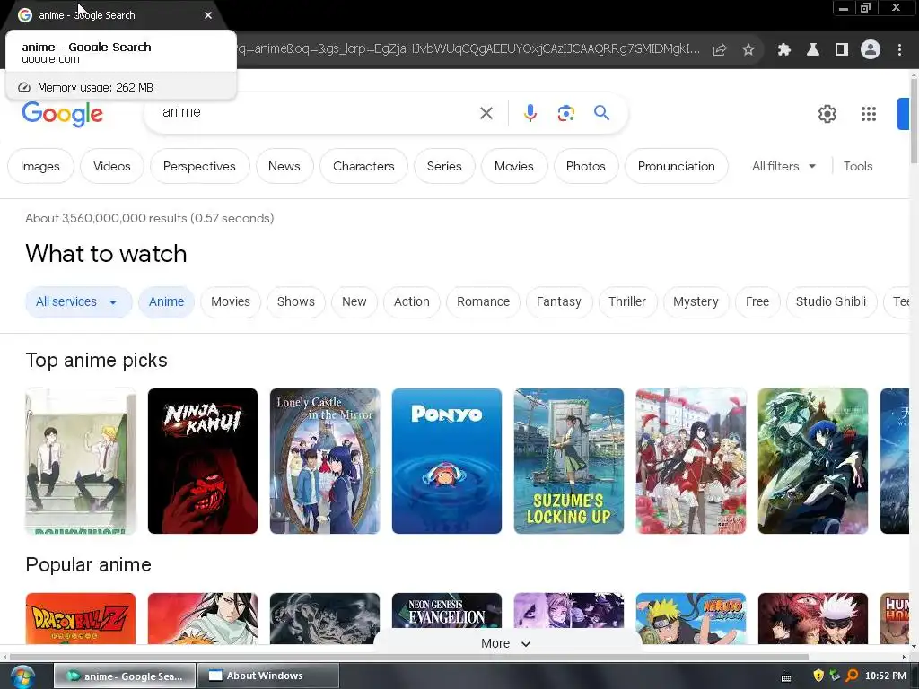Open the All services dropdown
The height and width of the screenshot is (689, 919).
[78, 302]
